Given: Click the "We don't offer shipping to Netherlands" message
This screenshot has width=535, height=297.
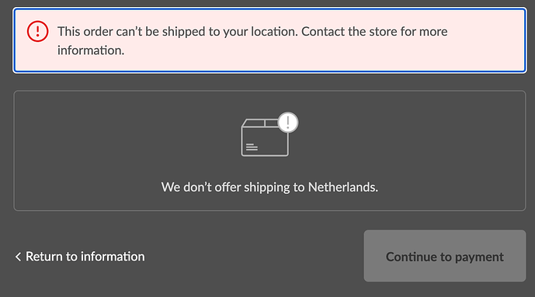Looking at the screenshot, I should click(269, 187).
